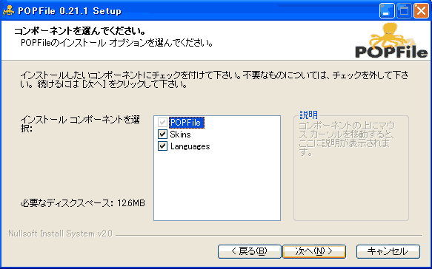Uncheck the Skins component checkbox
This screenshot has width=432, height=269.
pyautogui.click(x=162, y=134)
